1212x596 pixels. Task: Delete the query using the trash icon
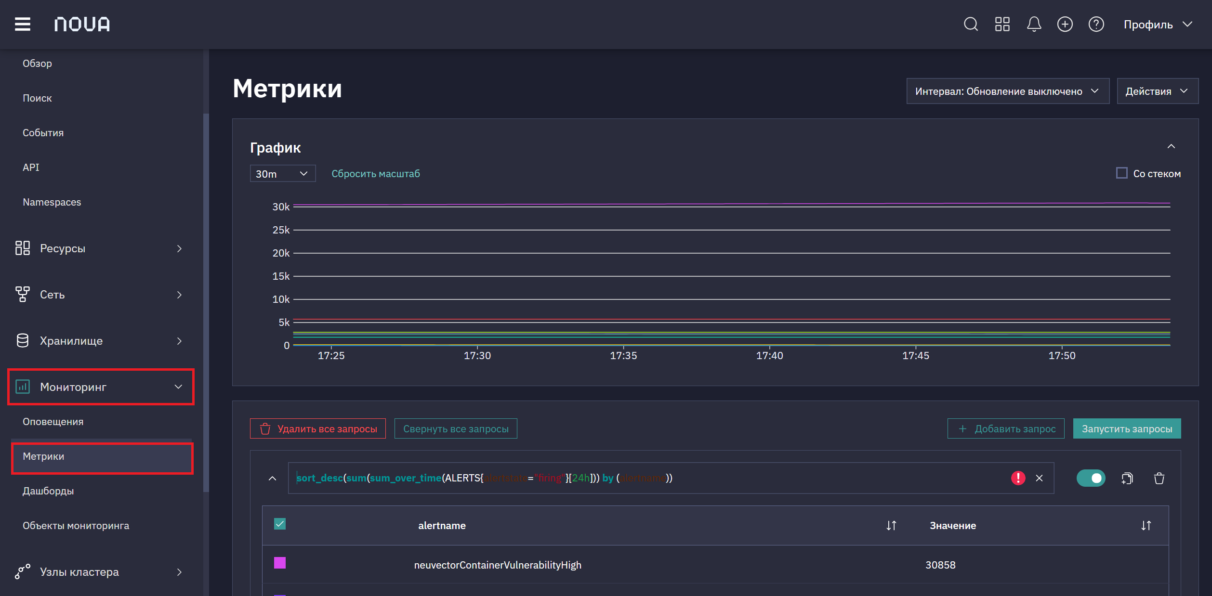coord(1159,478)
